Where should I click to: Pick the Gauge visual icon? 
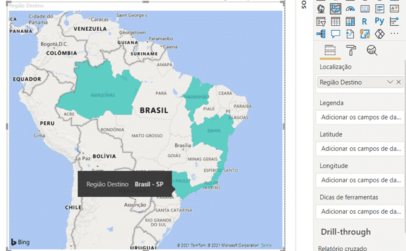point(350,9)
